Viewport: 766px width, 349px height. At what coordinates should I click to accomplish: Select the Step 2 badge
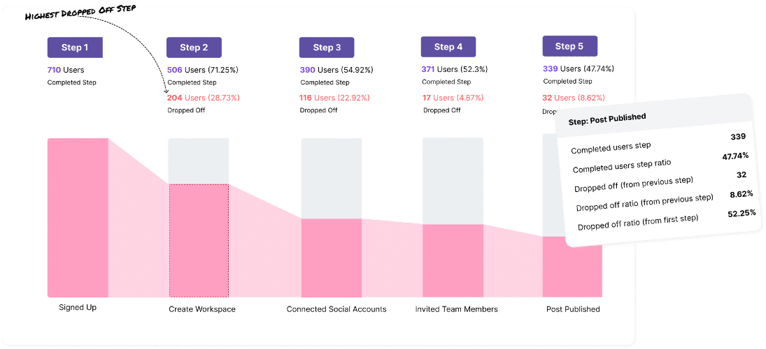[x=194, y=47]
